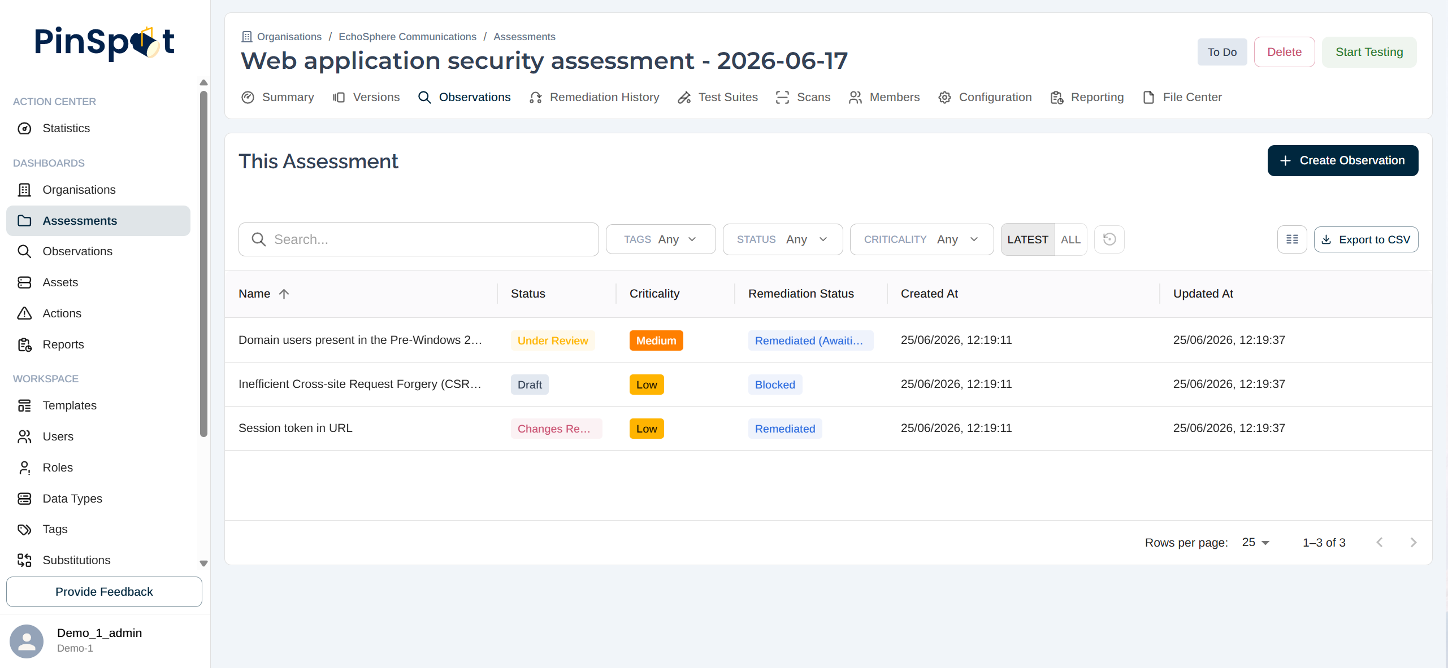Open the Provide Feedback button
The height and width of the screenshot is (668, 1448).
pyautogui.click(x=104, y=592)
